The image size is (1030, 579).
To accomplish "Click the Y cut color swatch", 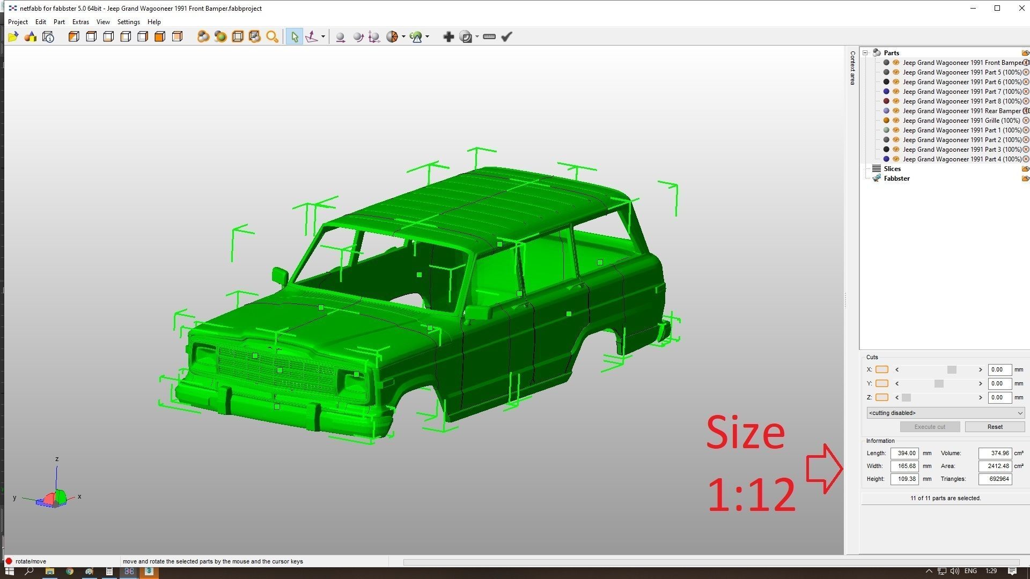I will [x=881, y=383].
